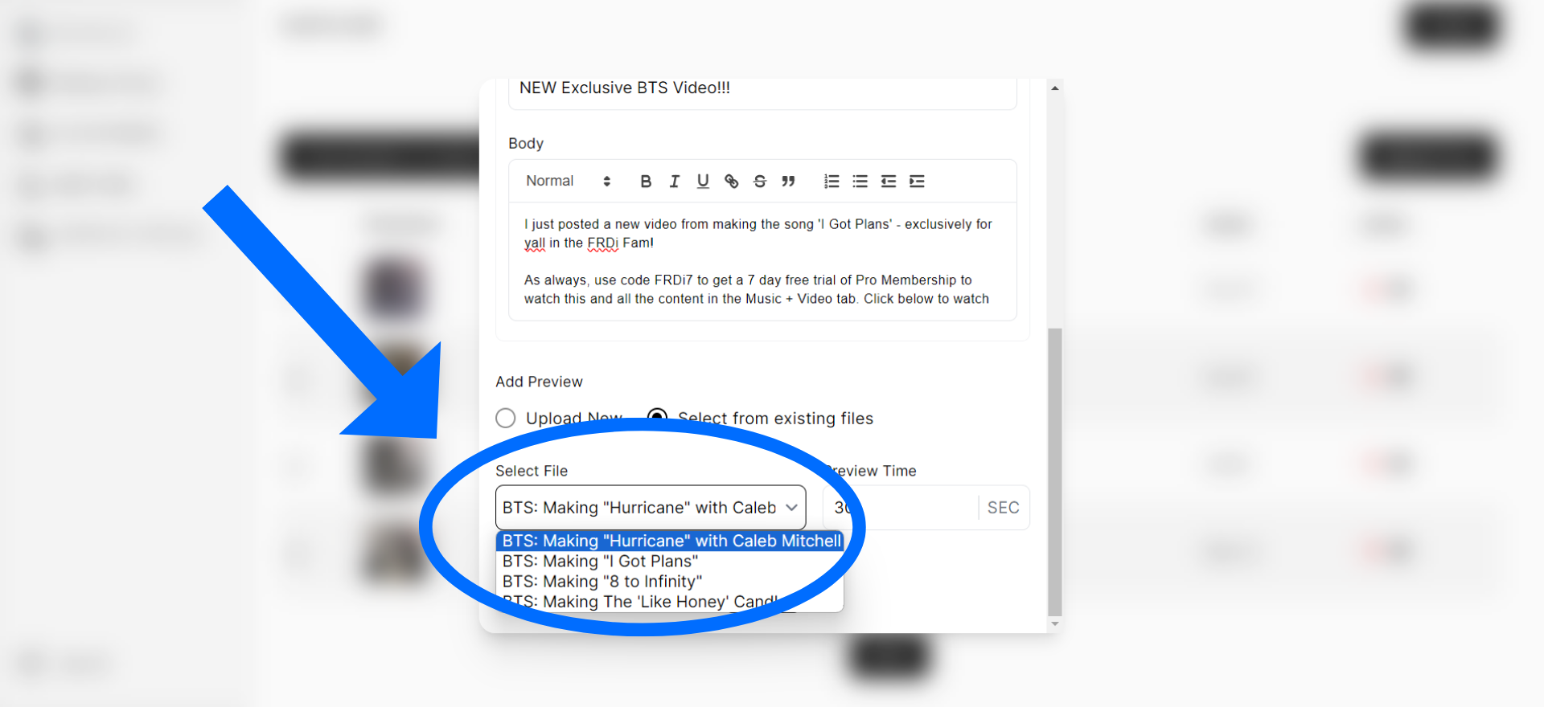1544x707 pixels.
Task: Select the Upload New radio option
Action: [x=506, y=418]
